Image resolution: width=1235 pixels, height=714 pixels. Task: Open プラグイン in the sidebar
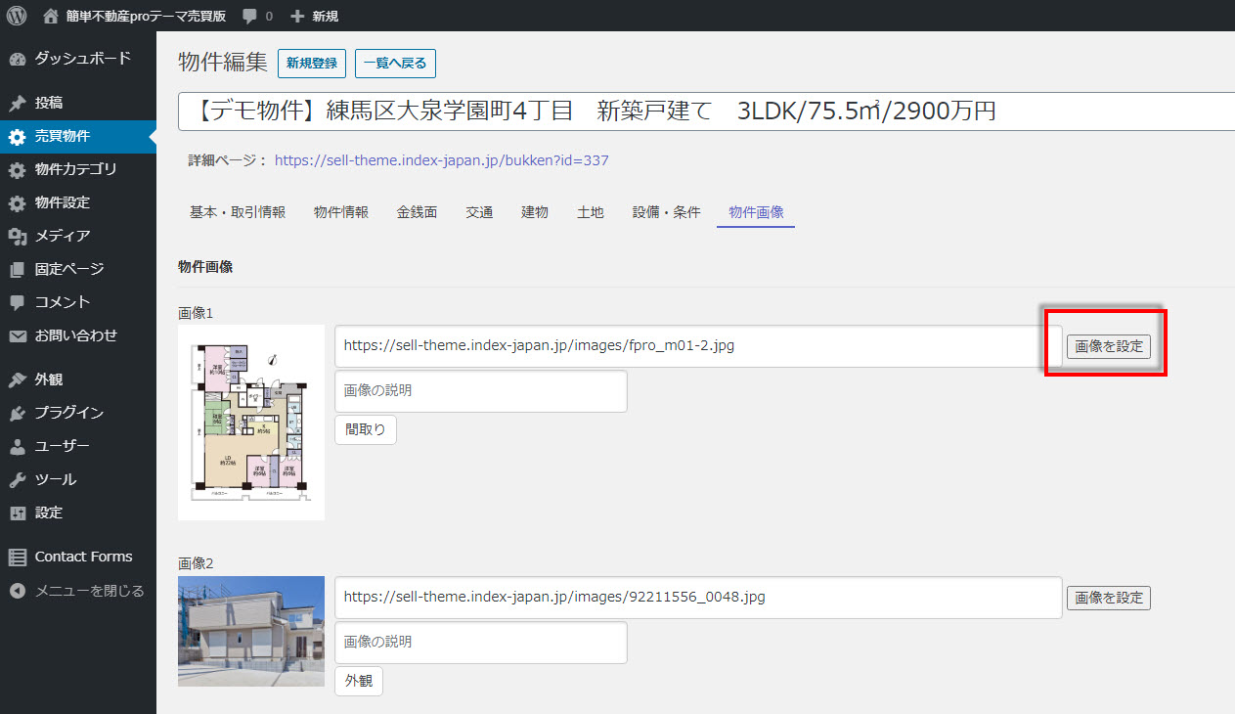[x=68, y=413]
